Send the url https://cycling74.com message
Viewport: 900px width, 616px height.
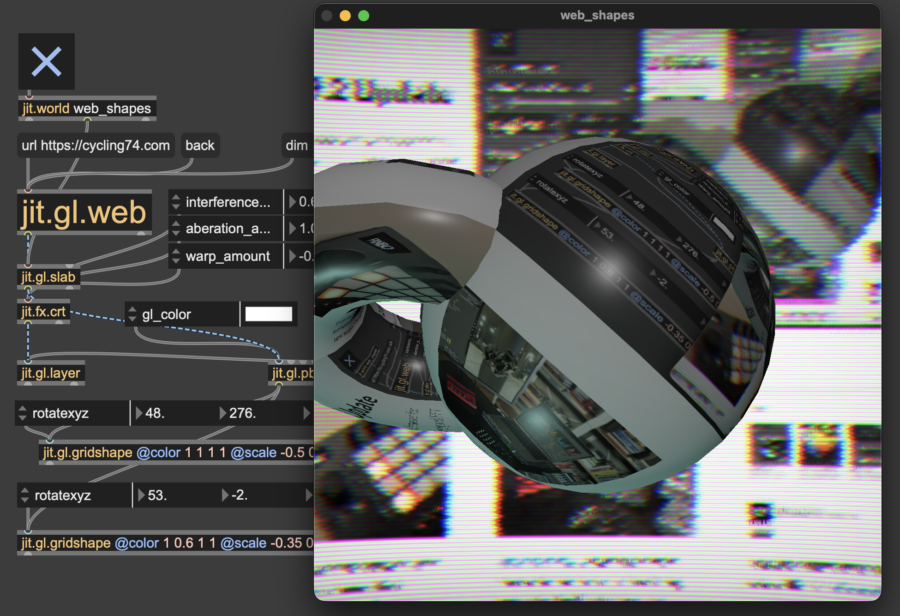[x=96, y=145]
